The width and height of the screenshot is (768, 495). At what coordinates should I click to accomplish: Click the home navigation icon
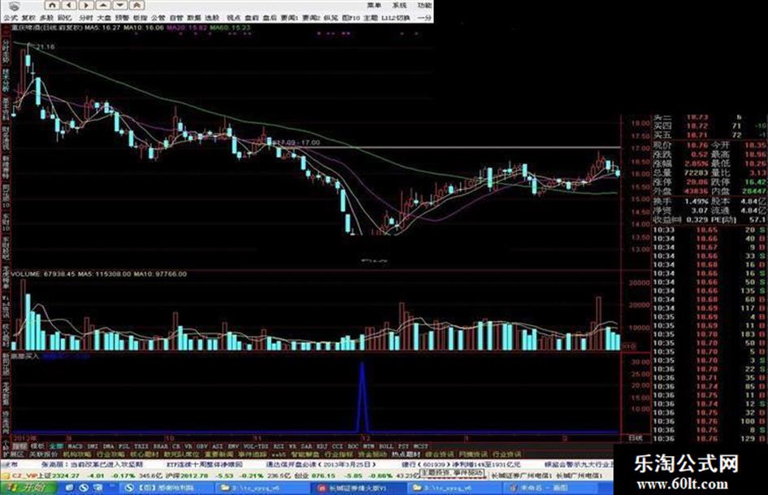tap(52, 5)
